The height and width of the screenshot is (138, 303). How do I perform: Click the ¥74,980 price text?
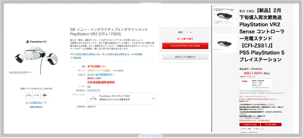(x=94, y=66)
